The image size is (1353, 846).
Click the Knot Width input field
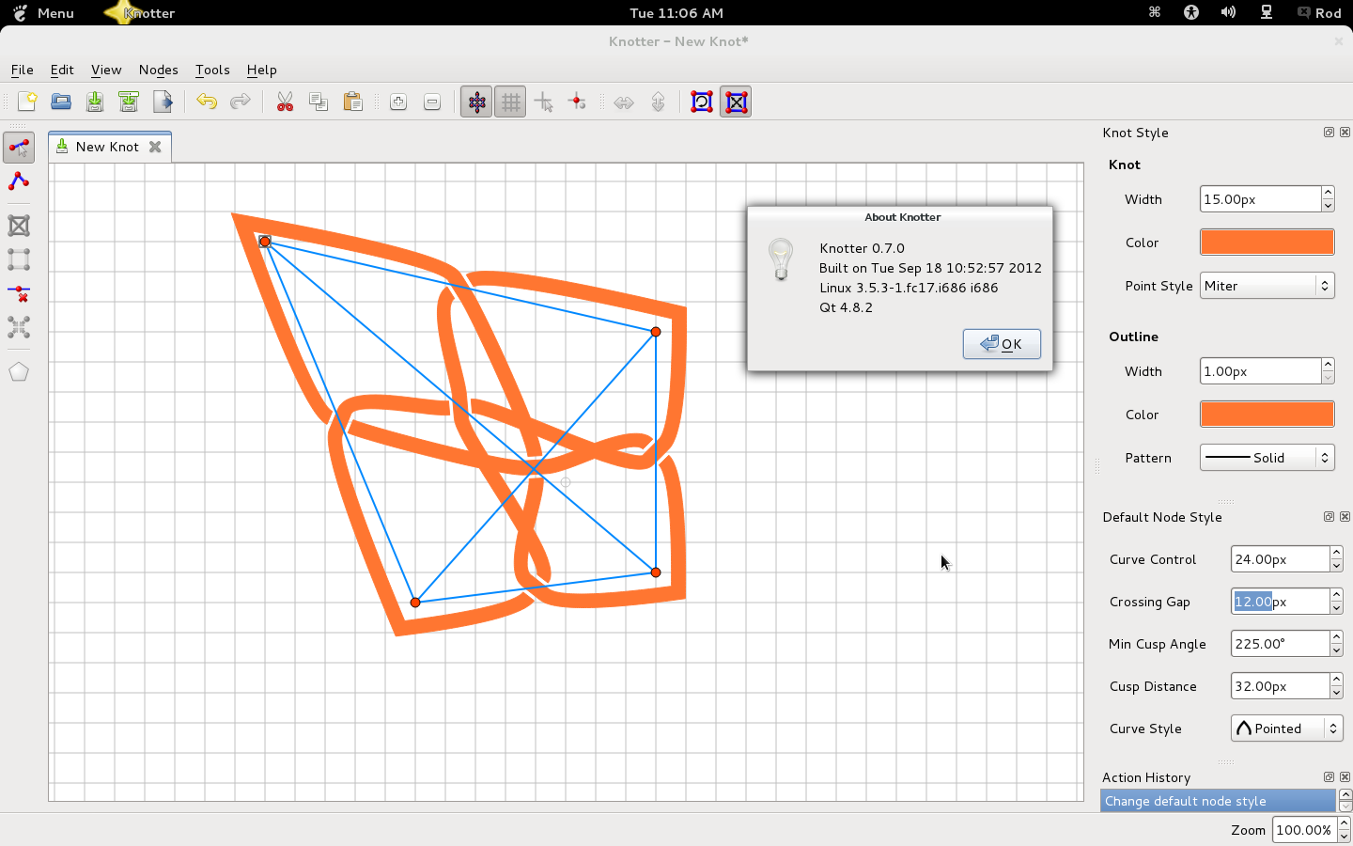point(1260,199)
